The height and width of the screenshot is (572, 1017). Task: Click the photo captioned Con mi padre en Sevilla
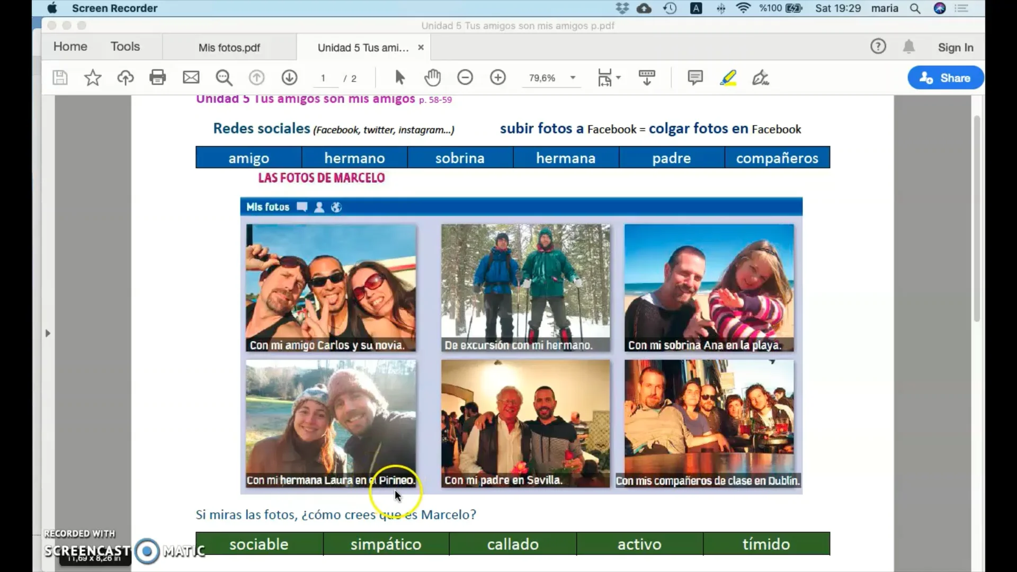click(x=525, y=424)
